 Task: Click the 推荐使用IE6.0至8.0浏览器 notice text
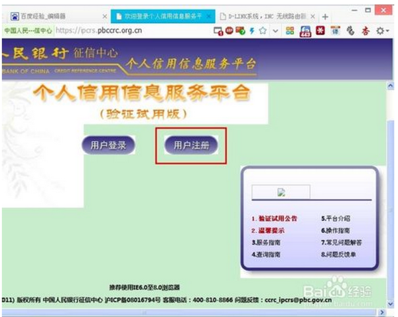(145, 287)
